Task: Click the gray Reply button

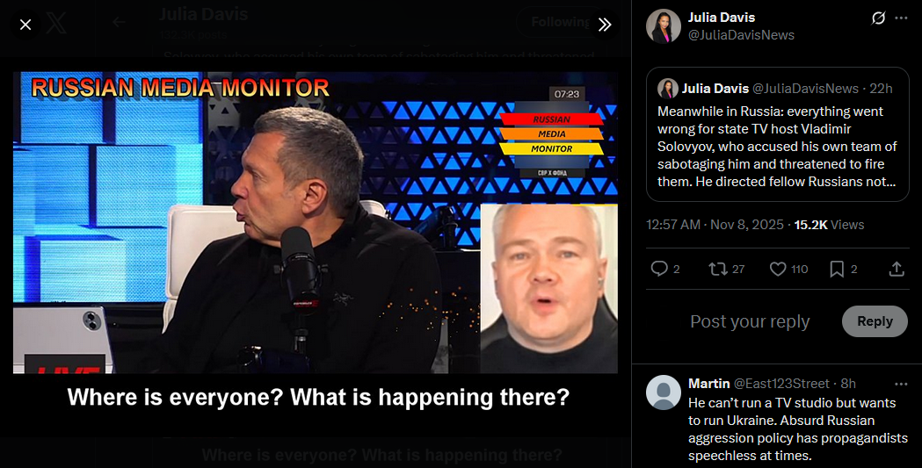Action: point(875,321)
